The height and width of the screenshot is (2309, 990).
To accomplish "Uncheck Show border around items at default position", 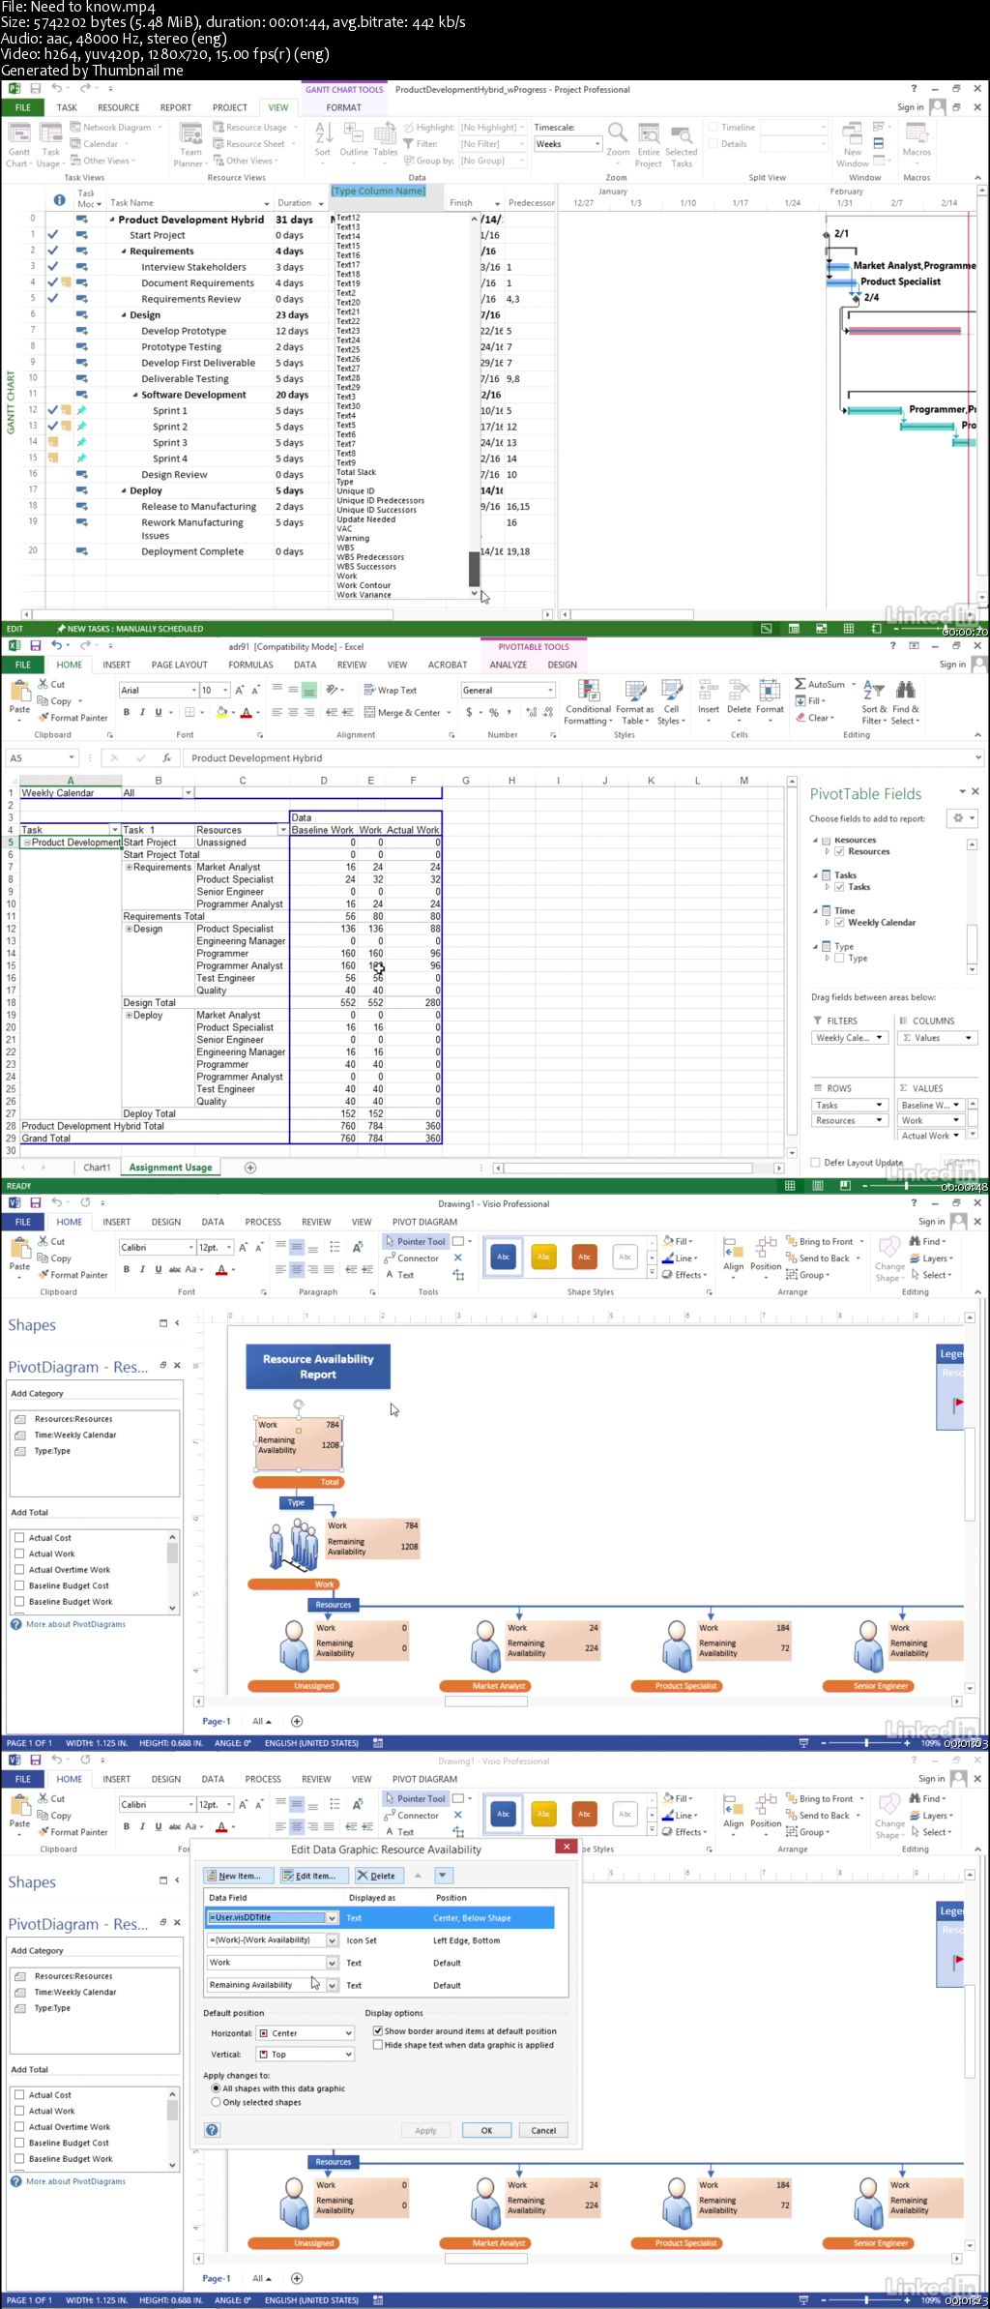I will pyautogui.click(x=378, y=2030).
